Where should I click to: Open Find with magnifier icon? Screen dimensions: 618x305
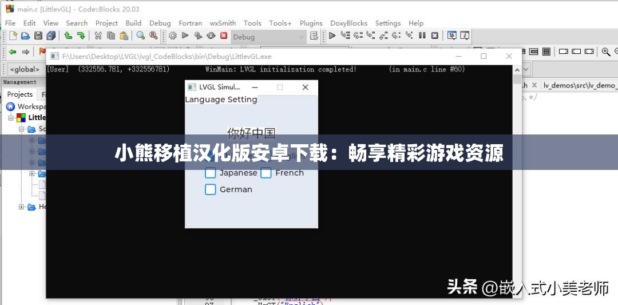(141, 36)
